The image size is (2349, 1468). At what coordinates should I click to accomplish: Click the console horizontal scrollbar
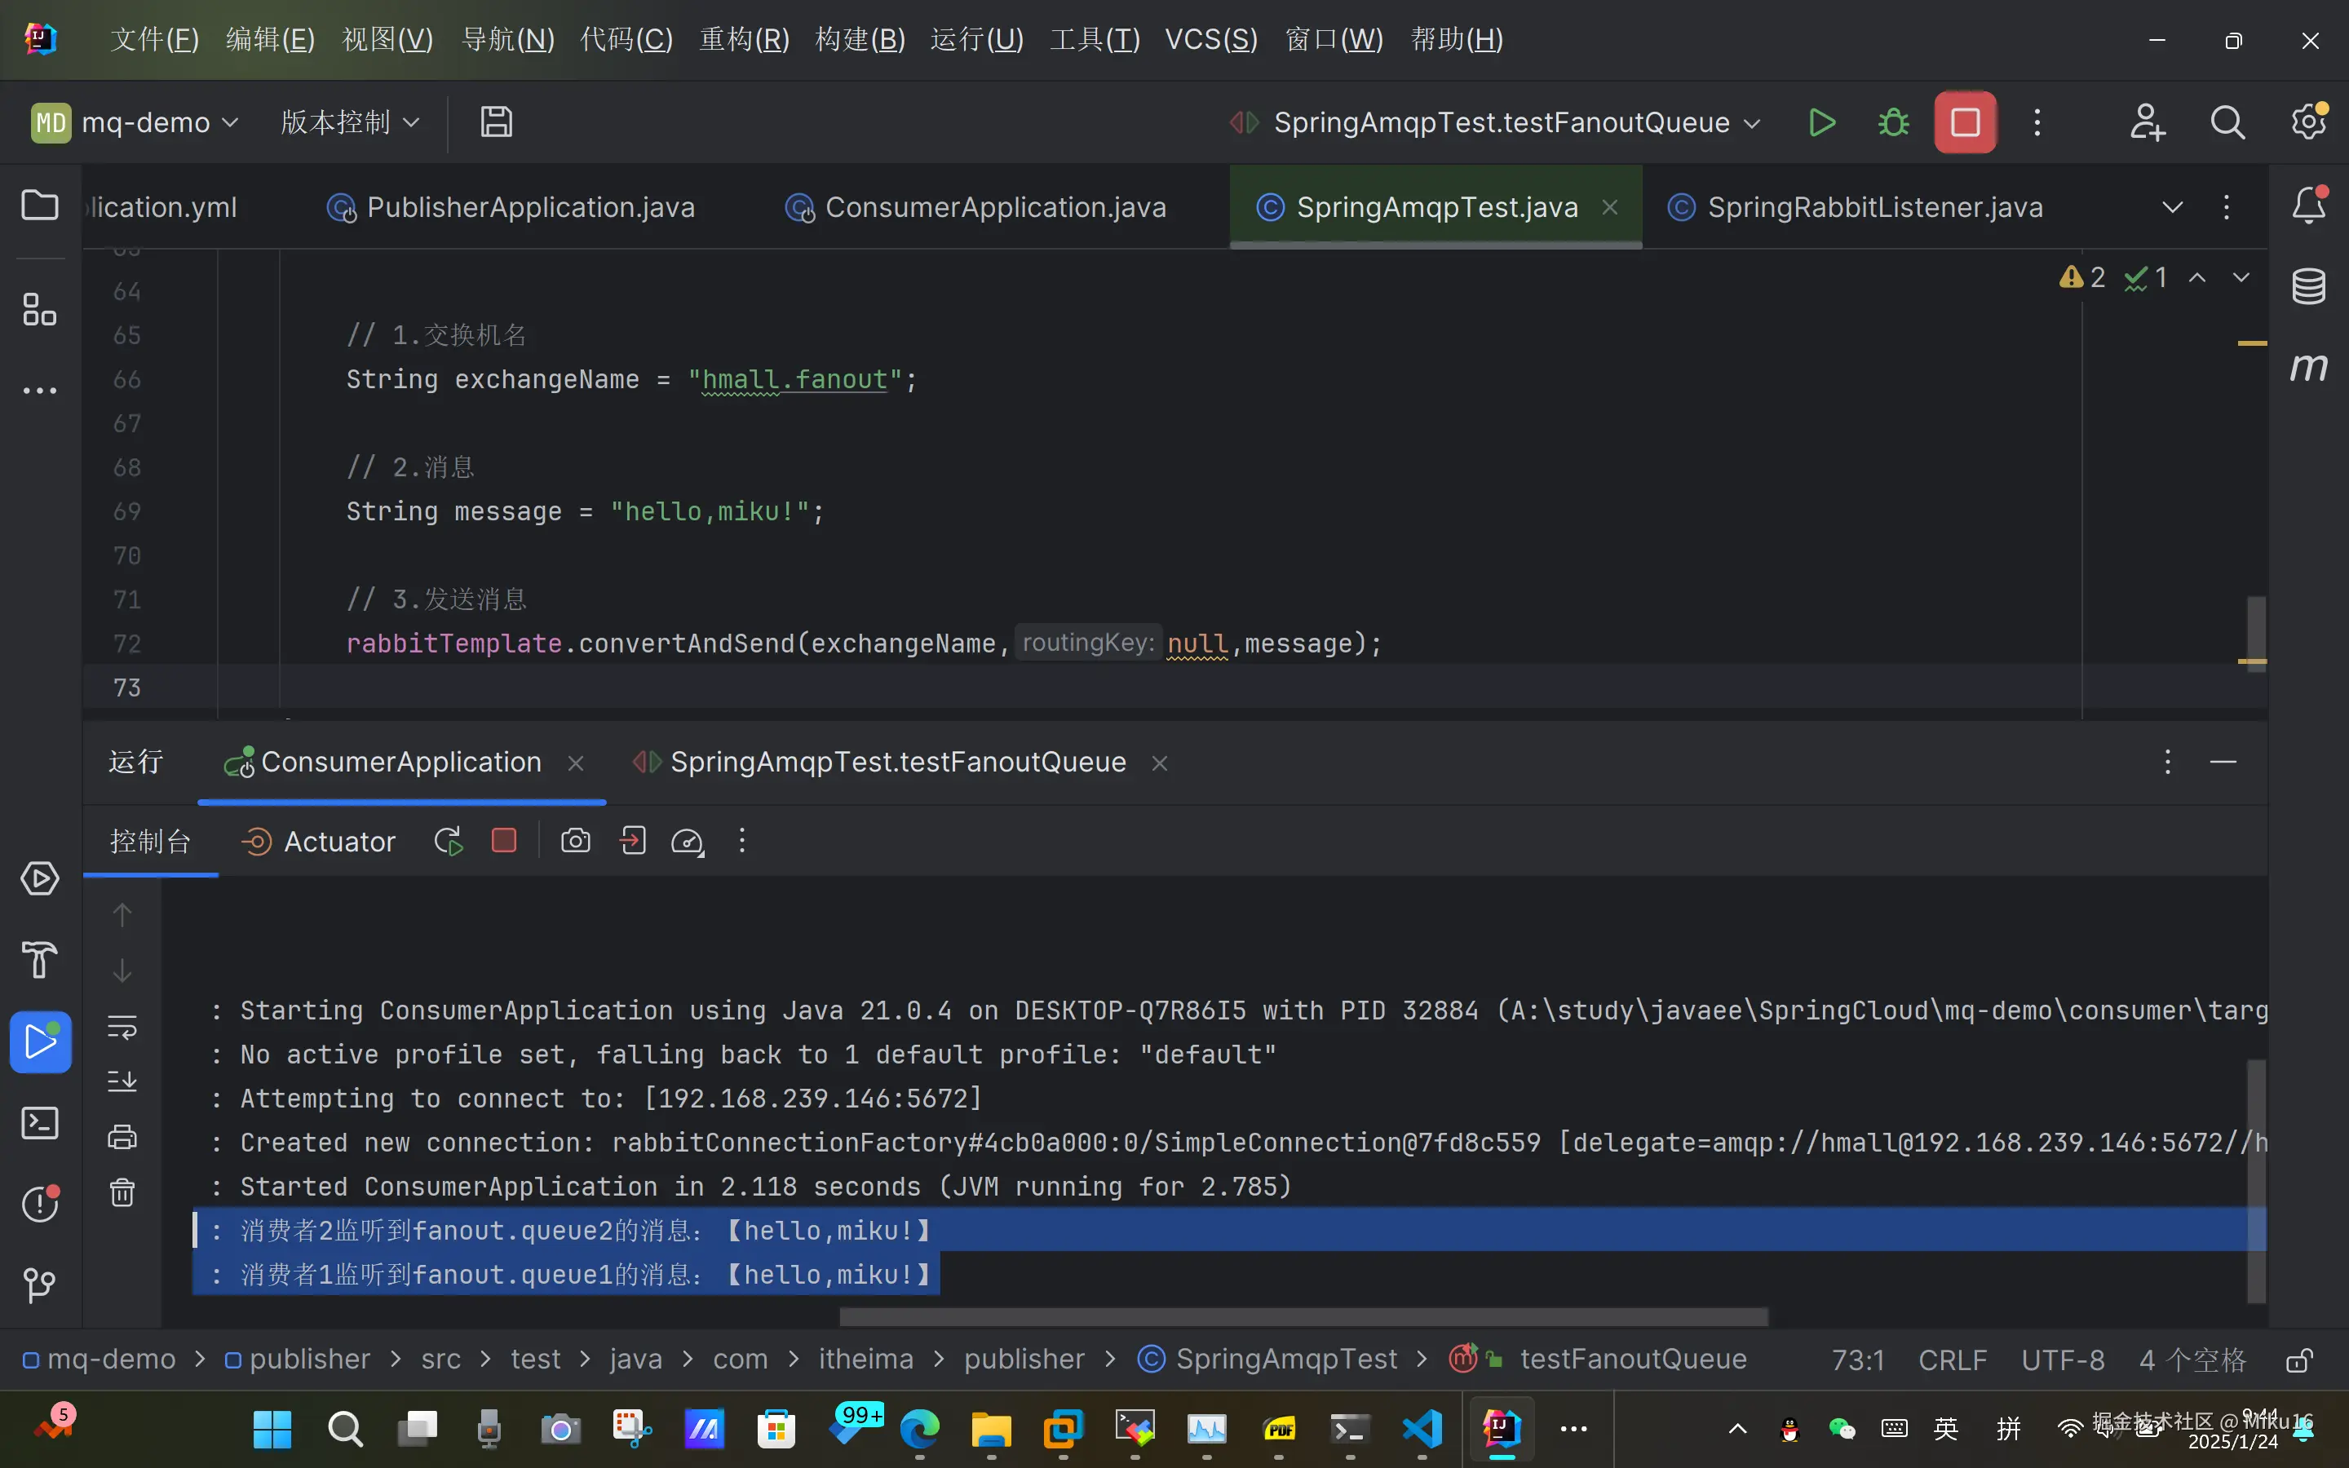point(1303,1316)
